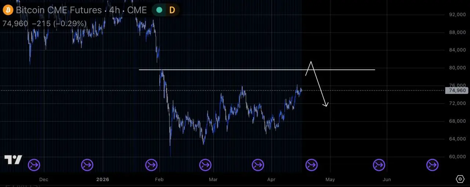This screenshot has width=470, height=187.
Task: Click the TradingView logo
Action: click(13, 160)
